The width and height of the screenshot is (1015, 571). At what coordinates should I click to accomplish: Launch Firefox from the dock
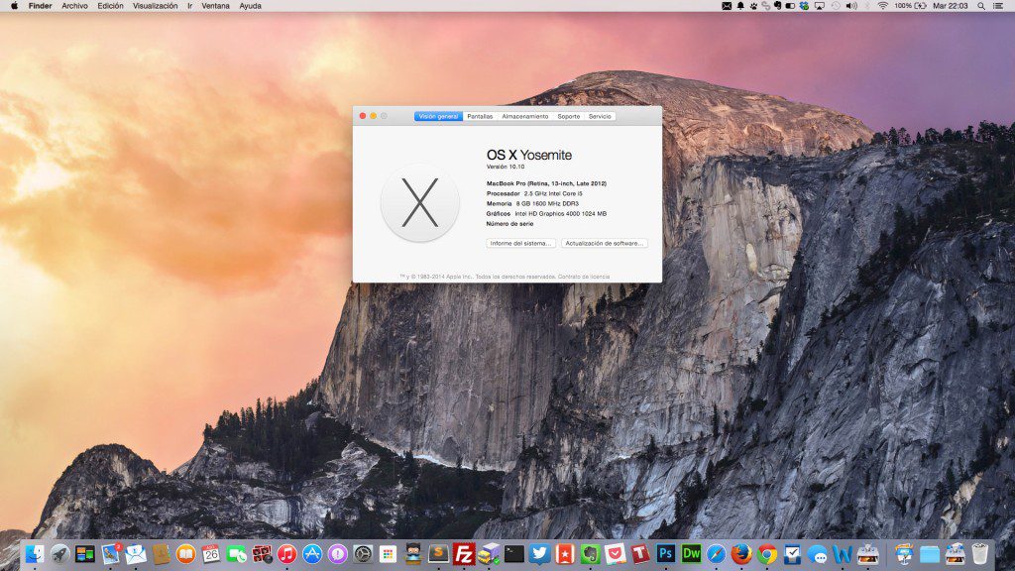click(741, 554)
